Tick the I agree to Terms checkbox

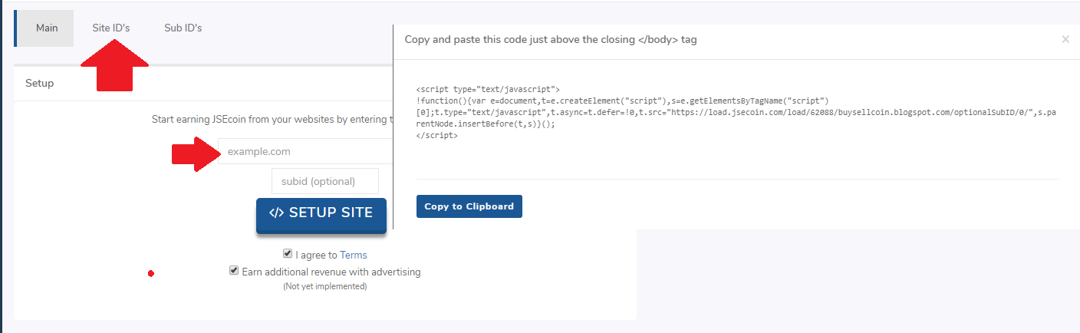pos(288,254)
